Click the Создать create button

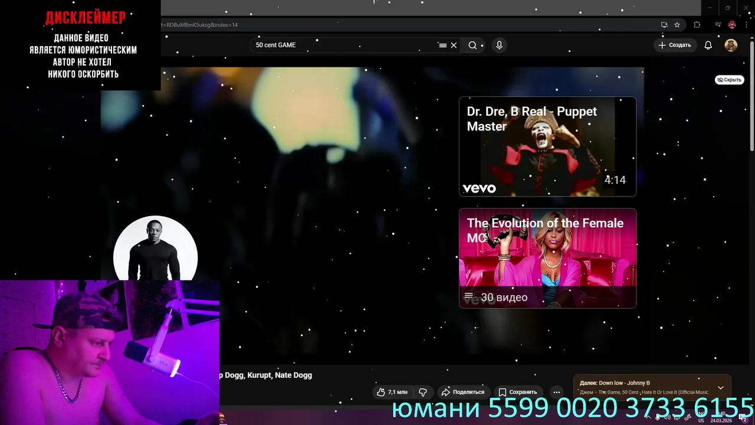tap(674, 45)
